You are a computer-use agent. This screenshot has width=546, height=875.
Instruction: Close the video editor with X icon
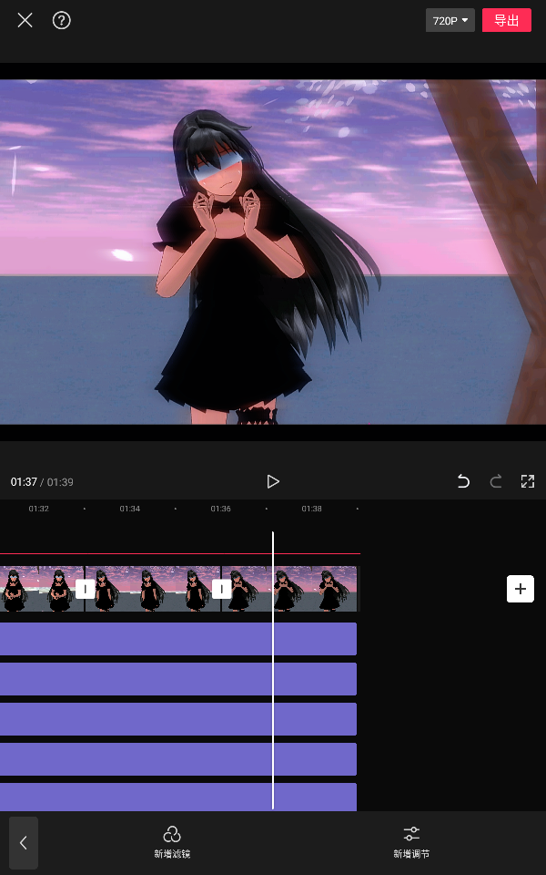25,20
